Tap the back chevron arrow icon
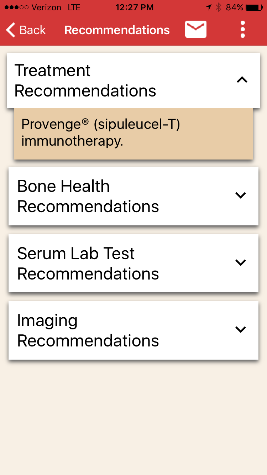This screenshot has height=475, width=267. (x=11, y=30)
